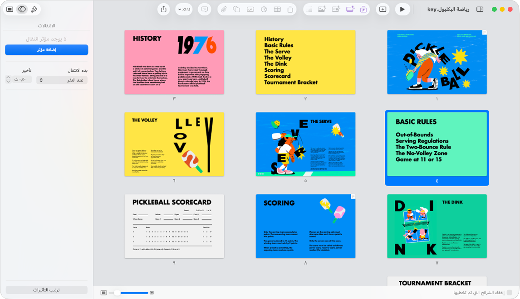Open the Document inspector icon
The width and height of the screenshot is (520, 299).
pos(10,9)
